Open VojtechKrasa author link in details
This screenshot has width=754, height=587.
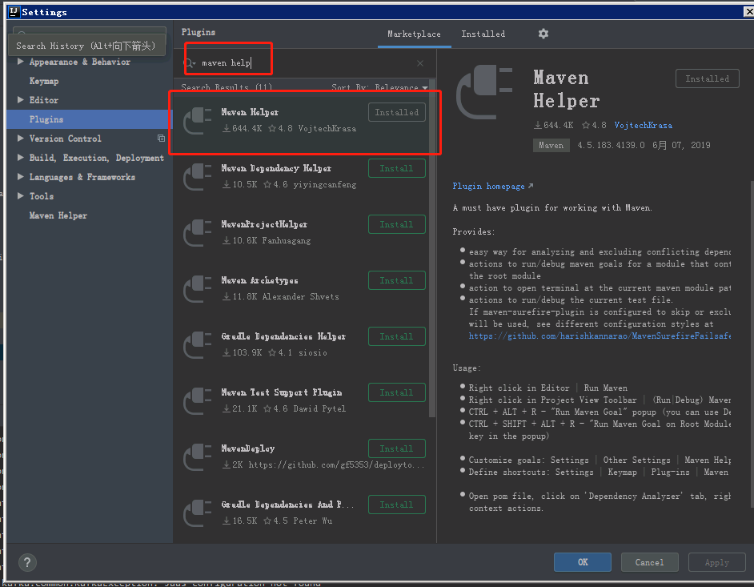643,126
